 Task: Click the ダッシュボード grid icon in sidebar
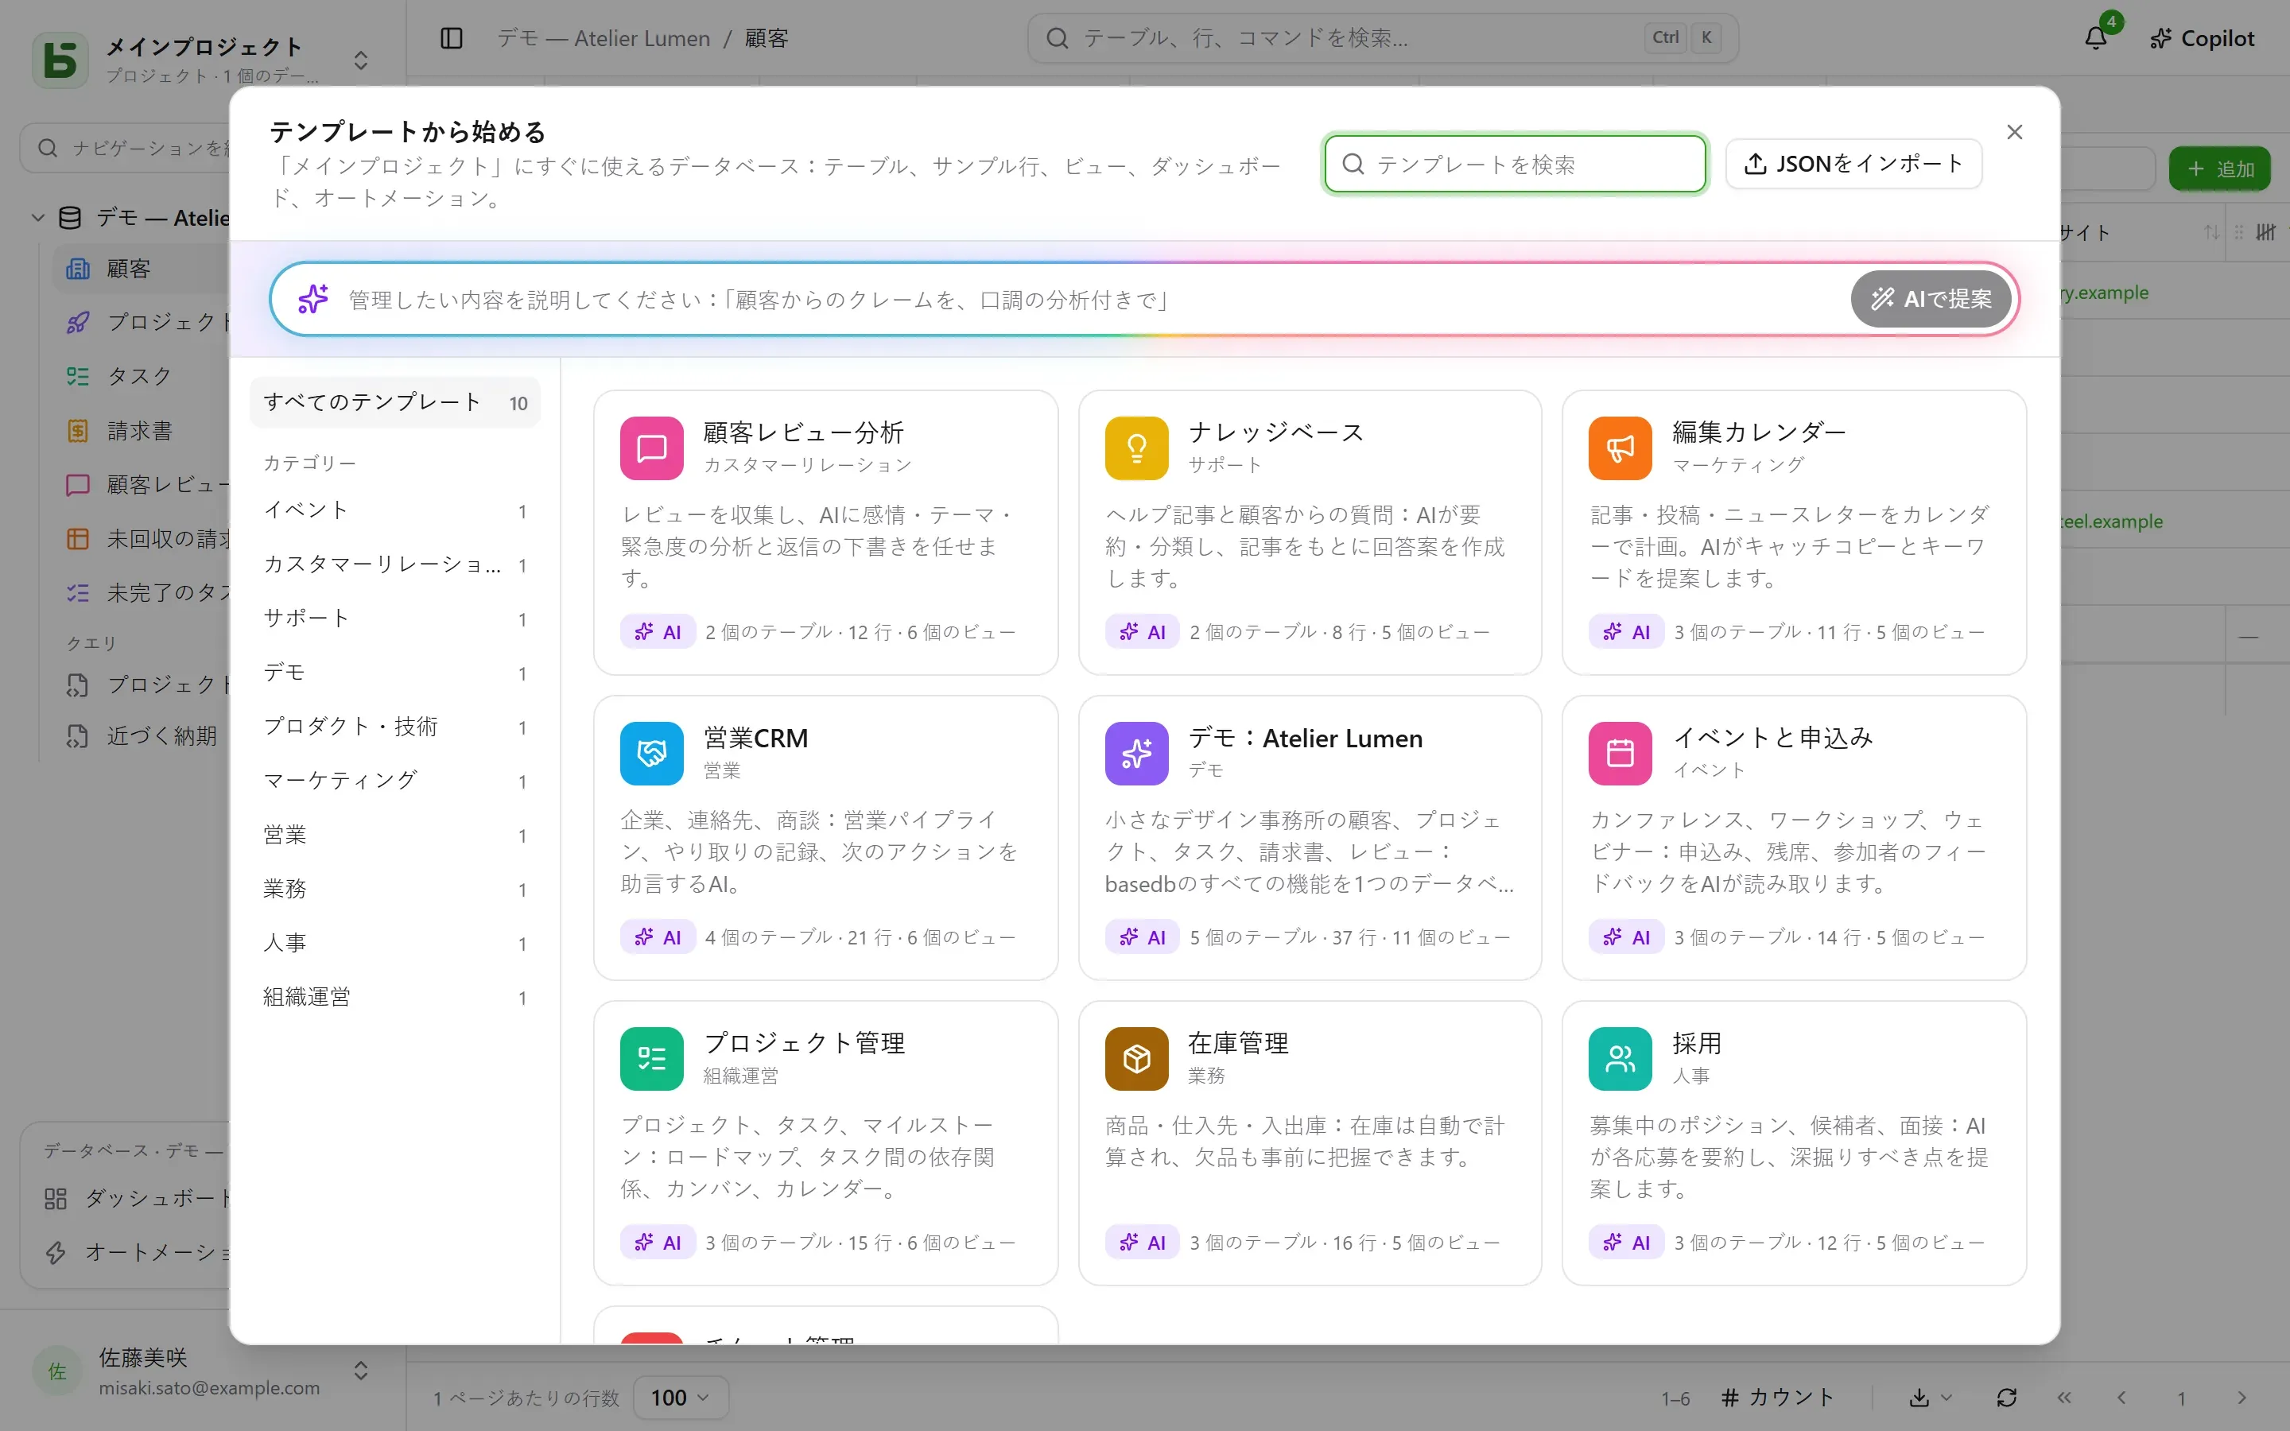[56, 1198]
